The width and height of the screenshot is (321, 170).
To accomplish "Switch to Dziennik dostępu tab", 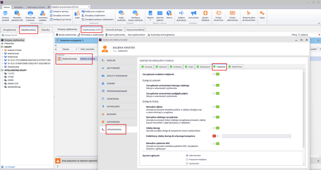I will click(114, 30).
